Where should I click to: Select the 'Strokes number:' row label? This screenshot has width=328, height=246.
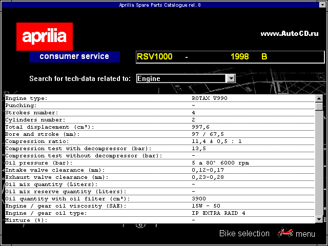(x=32, y=113)
